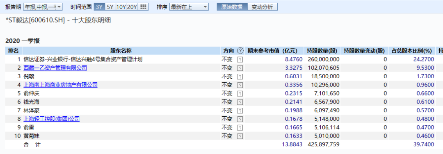This screenshot has width=443, height=154.
Task: Open 上海南上海商业房地产有限公司 link
Action: 61,85
